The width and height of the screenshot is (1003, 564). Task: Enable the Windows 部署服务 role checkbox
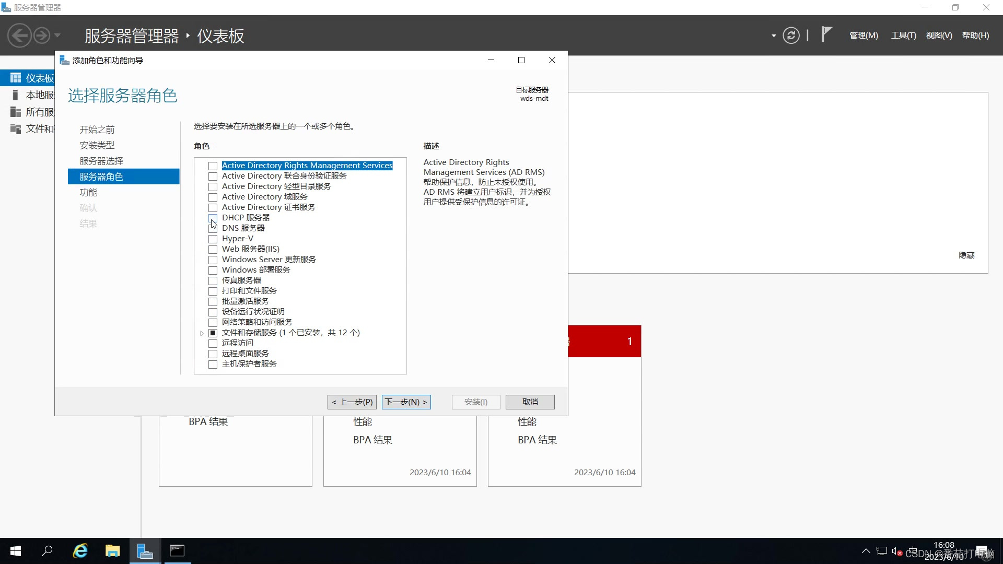[213, 270]
